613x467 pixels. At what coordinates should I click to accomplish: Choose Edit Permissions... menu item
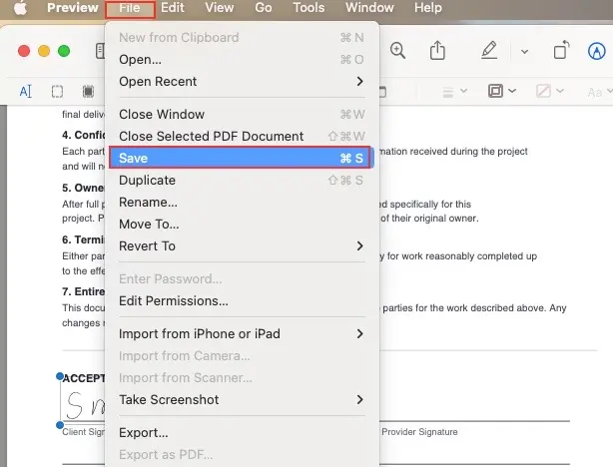(x=242, y=301)
